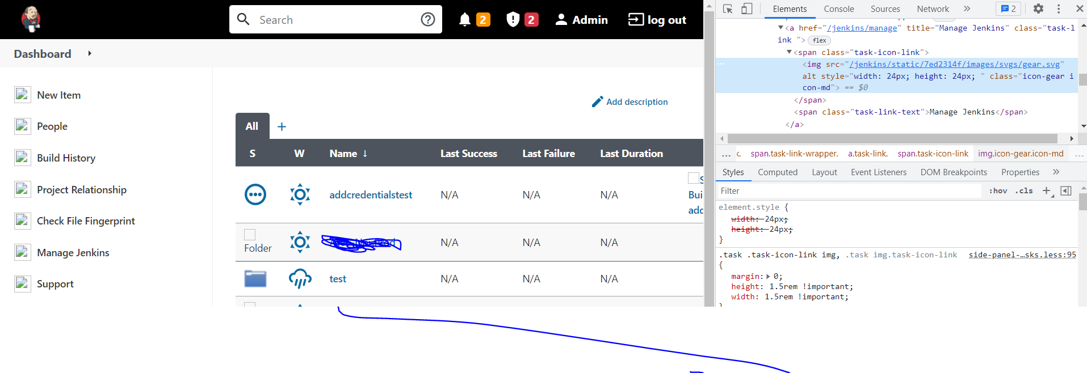Open Event Listeners tab
The height and width of the screenshot is (373, 1087).
[878, 172]
